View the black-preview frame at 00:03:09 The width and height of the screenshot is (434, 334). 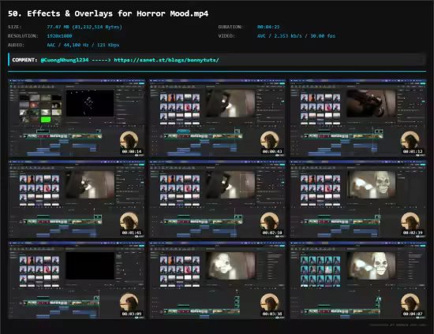coord(77,280)
